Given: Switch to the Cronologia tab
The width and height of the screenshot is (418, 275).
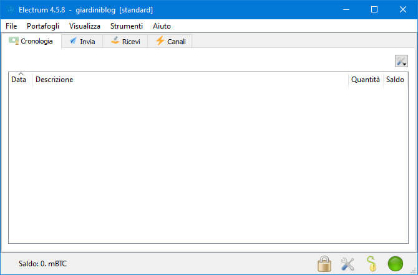Looking at the screenshot, I should click(31, 41).
